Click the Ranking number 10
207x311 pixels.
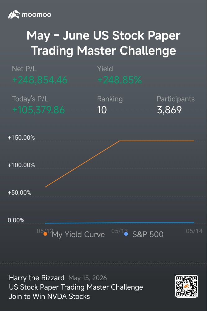(x=102, y=110)
